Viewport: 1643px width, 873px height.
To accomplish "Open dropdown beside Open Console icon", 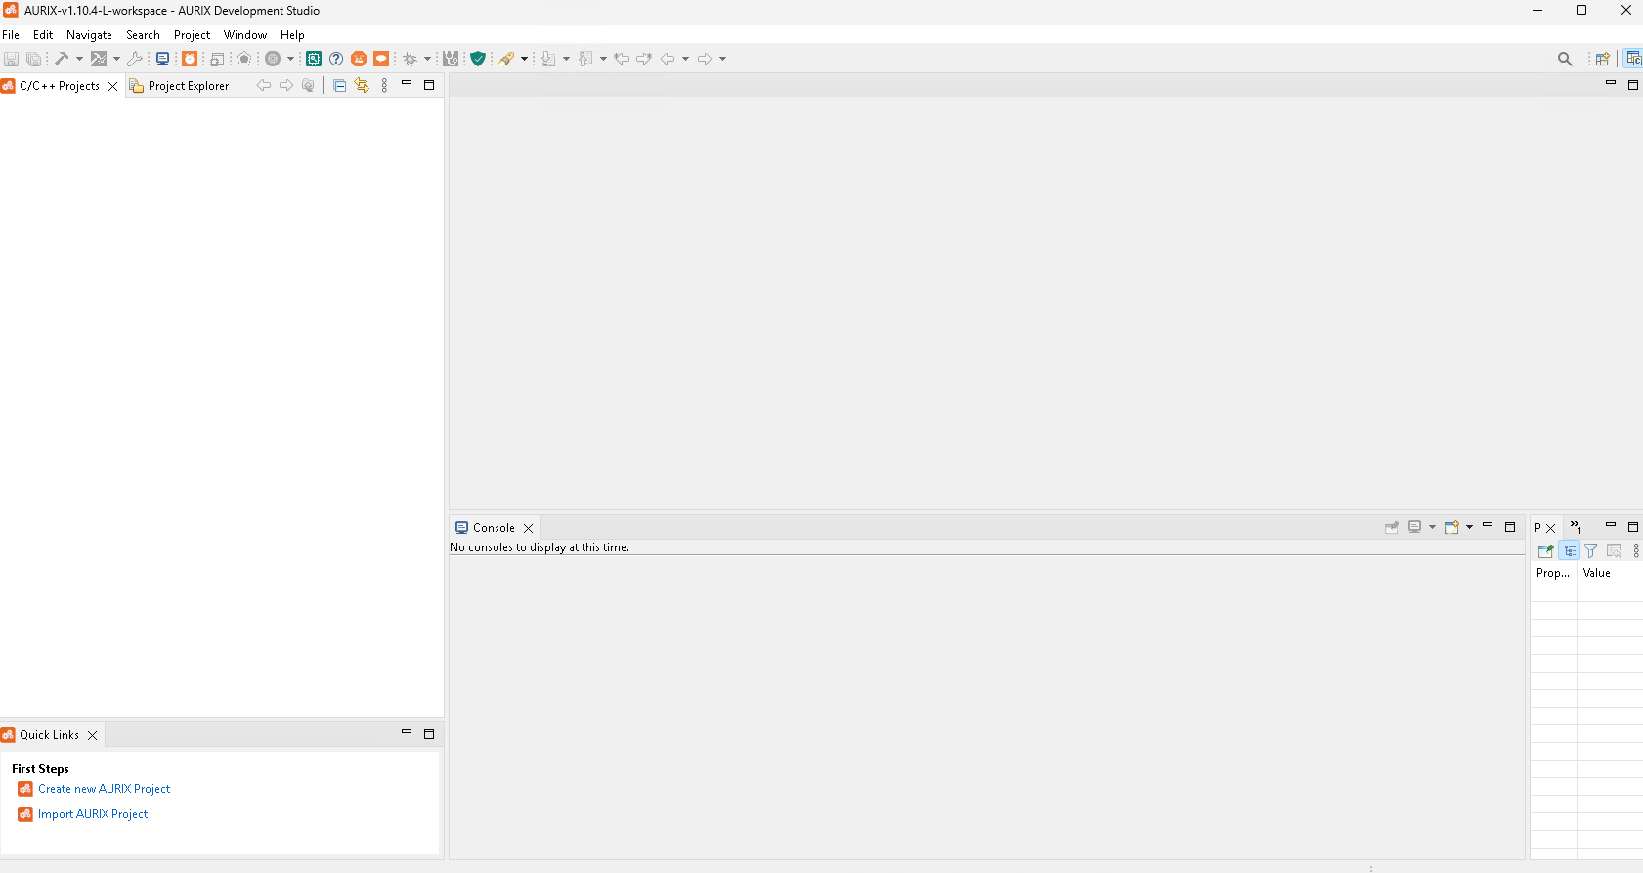I will coord(1469,527).
